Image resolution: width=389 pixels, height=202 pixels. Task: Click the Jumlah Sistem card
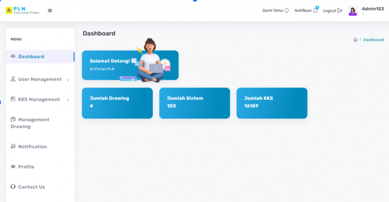(195, 103)
